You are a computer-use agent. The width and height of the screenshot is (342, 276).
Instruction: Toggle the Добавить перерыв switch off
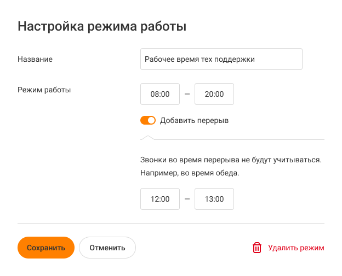pyautogui.click(x=148, y=120)
